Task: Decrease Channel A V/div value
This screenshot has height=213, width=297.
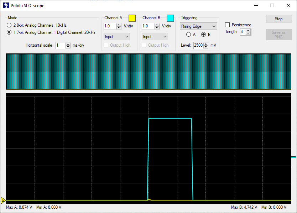Action: click(119, 28)
